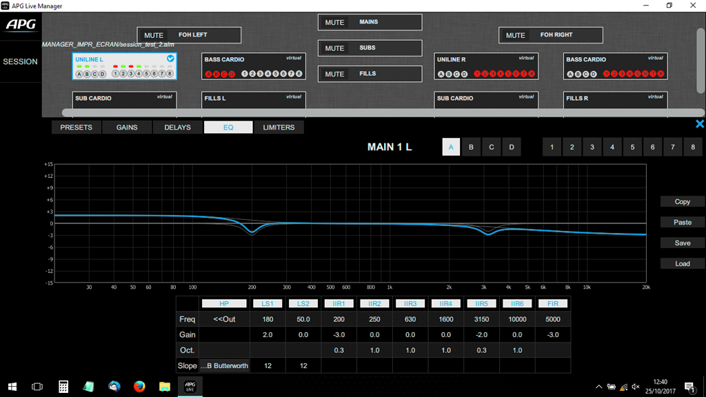Click the checkmark on the UNILINE L device
Viewport: 706px width, 397px height.
tap(170, 59)
